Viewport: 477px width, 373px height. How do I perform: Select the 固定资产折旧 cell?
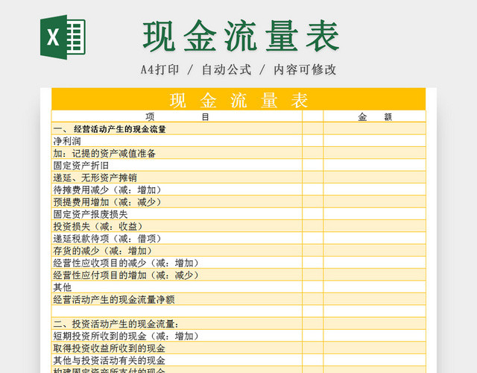(x=177, y=165)
